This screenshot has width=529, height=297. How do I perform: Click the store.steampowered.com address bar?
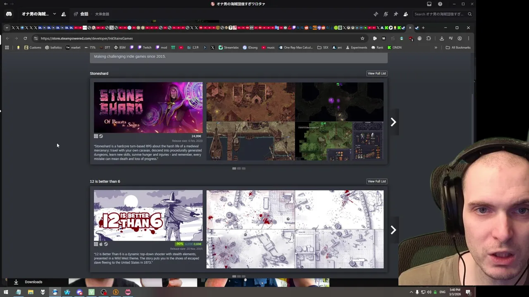point(198,38)
